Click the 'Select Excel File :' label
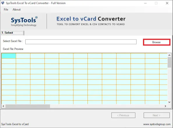 (x=13, y=41)
